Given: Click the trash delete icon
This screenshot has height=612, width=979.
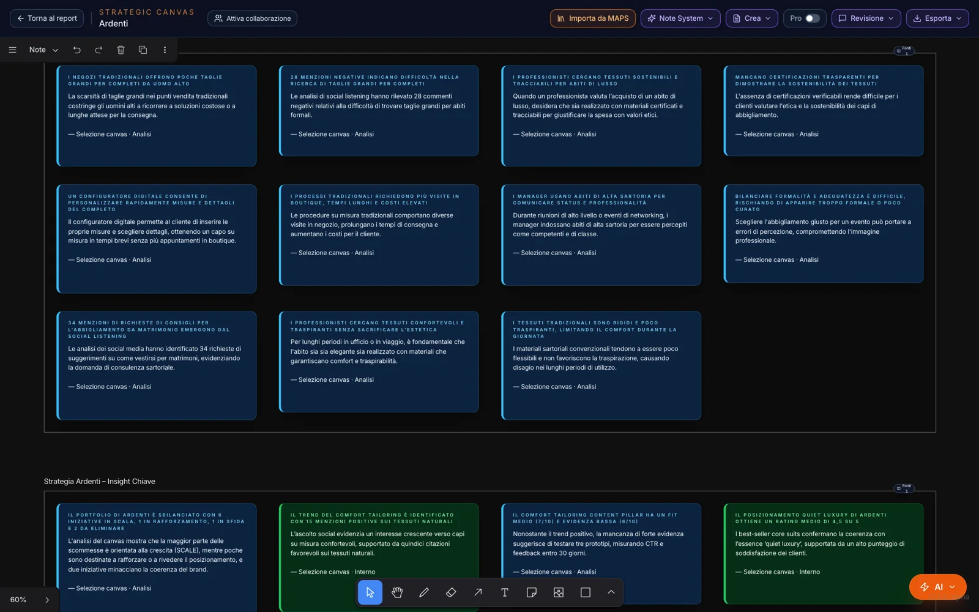Looking at the screenshot, I should pos(121,50).
